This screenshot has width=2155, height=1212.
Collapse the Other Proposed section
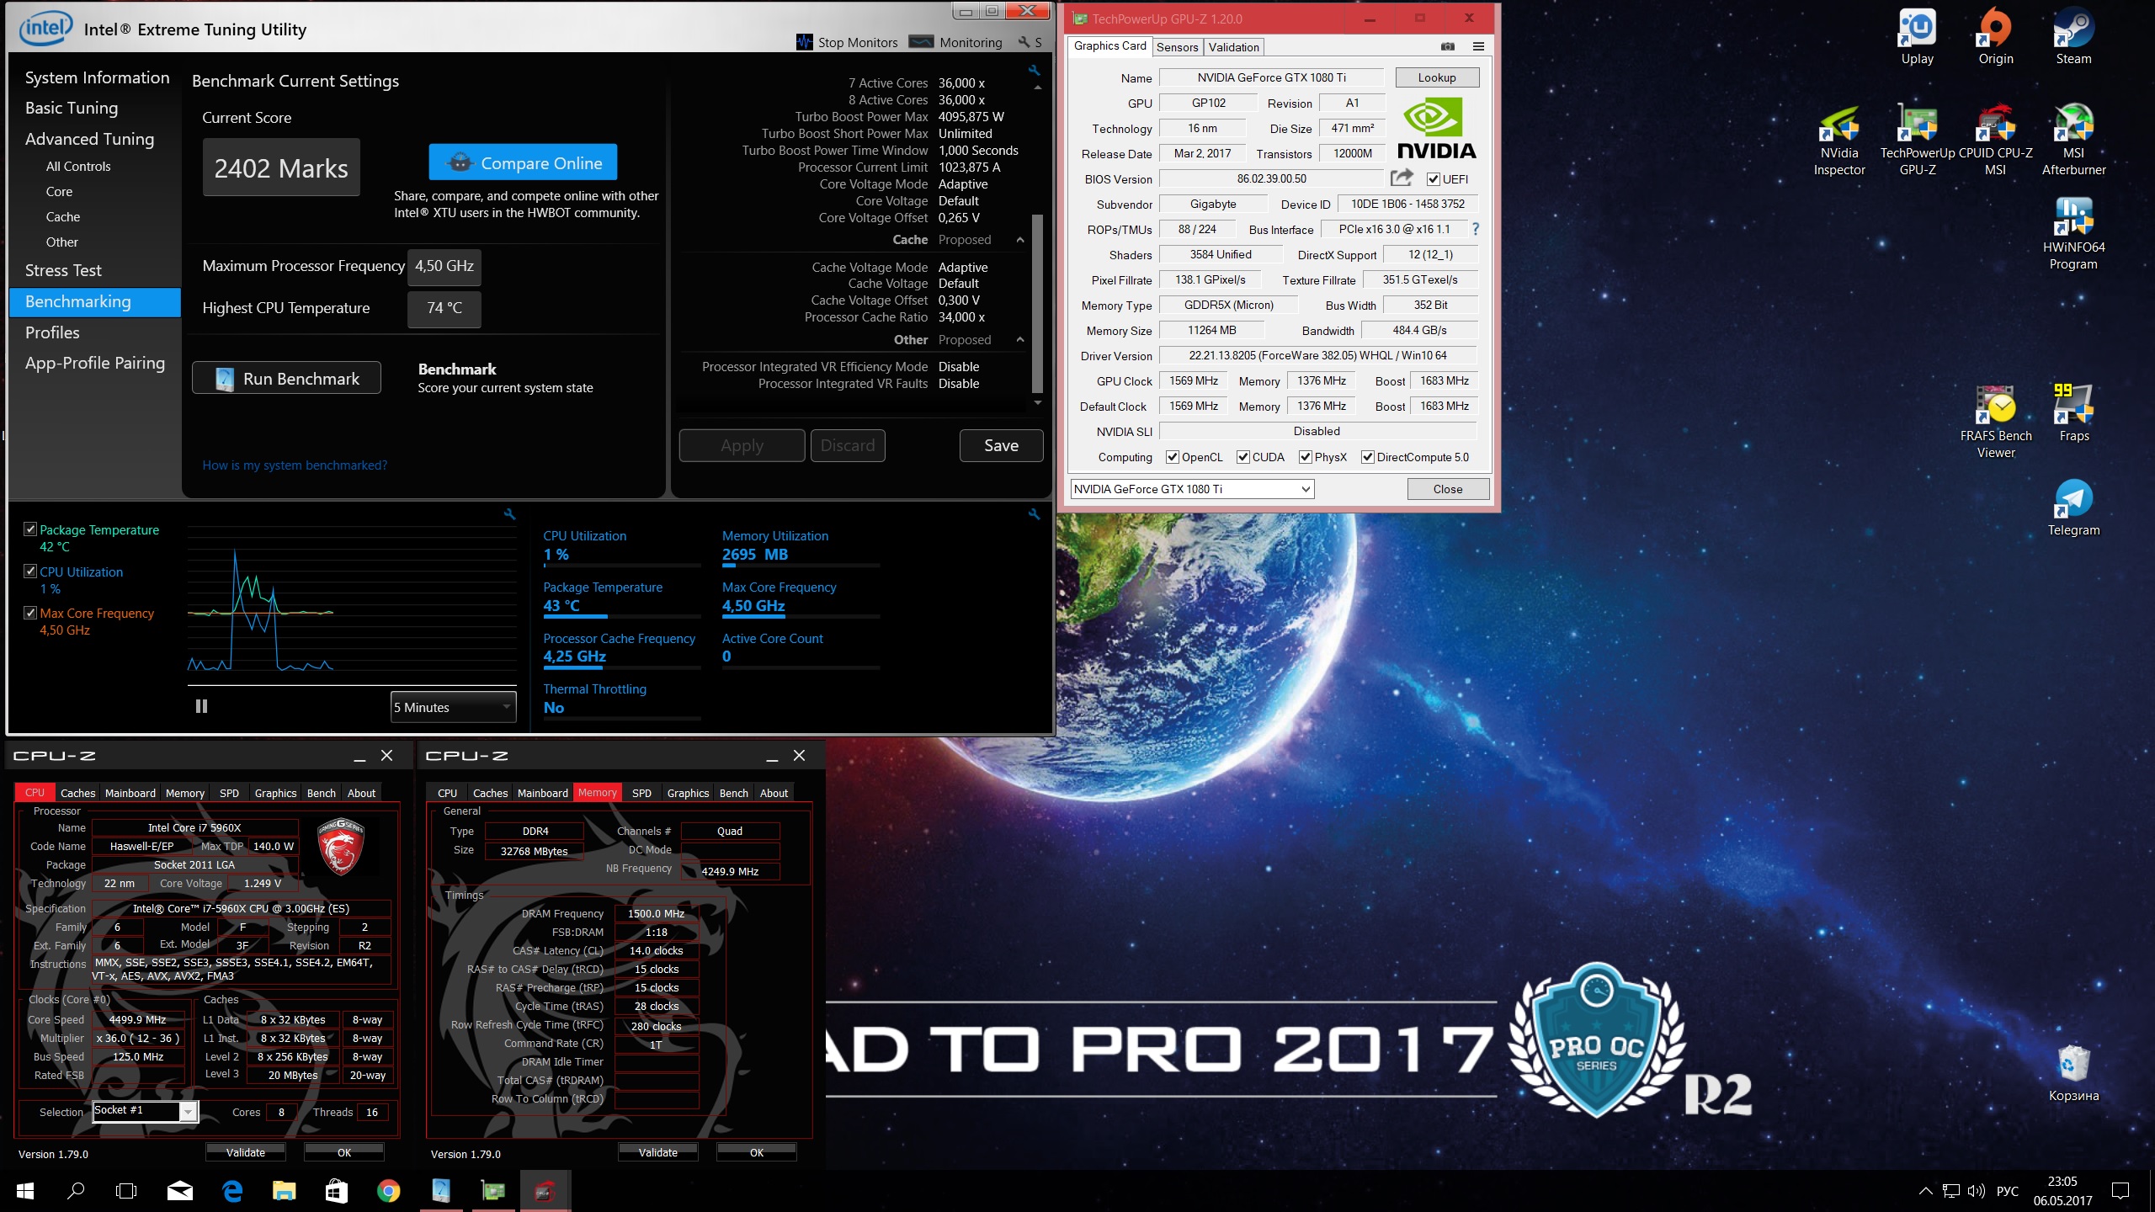pyautogui.click(x=1020, y=340)
